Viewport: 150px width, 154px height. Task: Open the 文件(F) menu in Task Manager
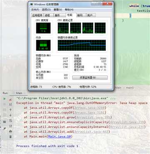pos(35,10)
